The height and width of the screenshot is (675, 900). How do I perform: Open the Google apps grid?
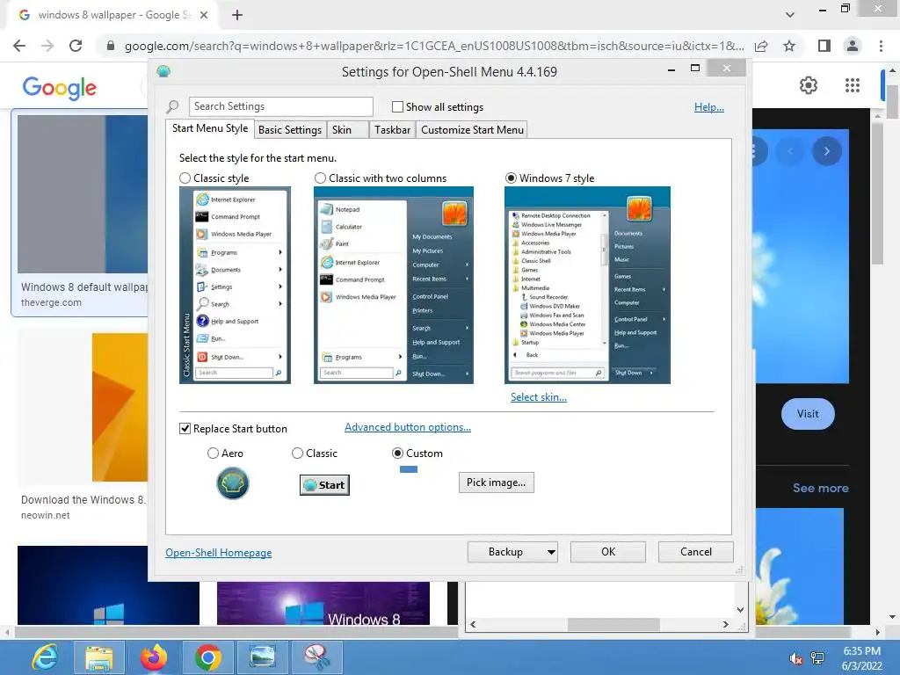[853, 85]
